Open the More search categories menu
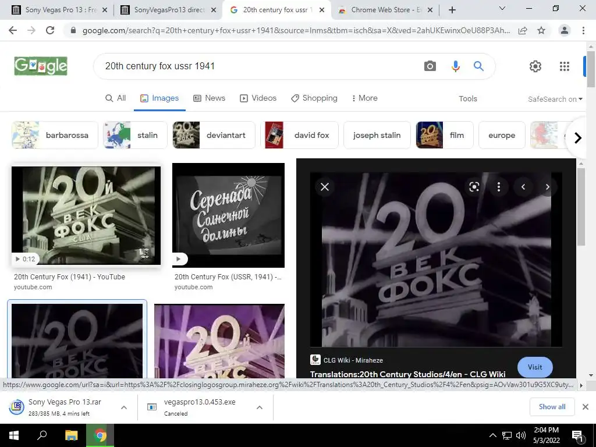The height and width of the screenshot is (447, 596). point(364,98)
